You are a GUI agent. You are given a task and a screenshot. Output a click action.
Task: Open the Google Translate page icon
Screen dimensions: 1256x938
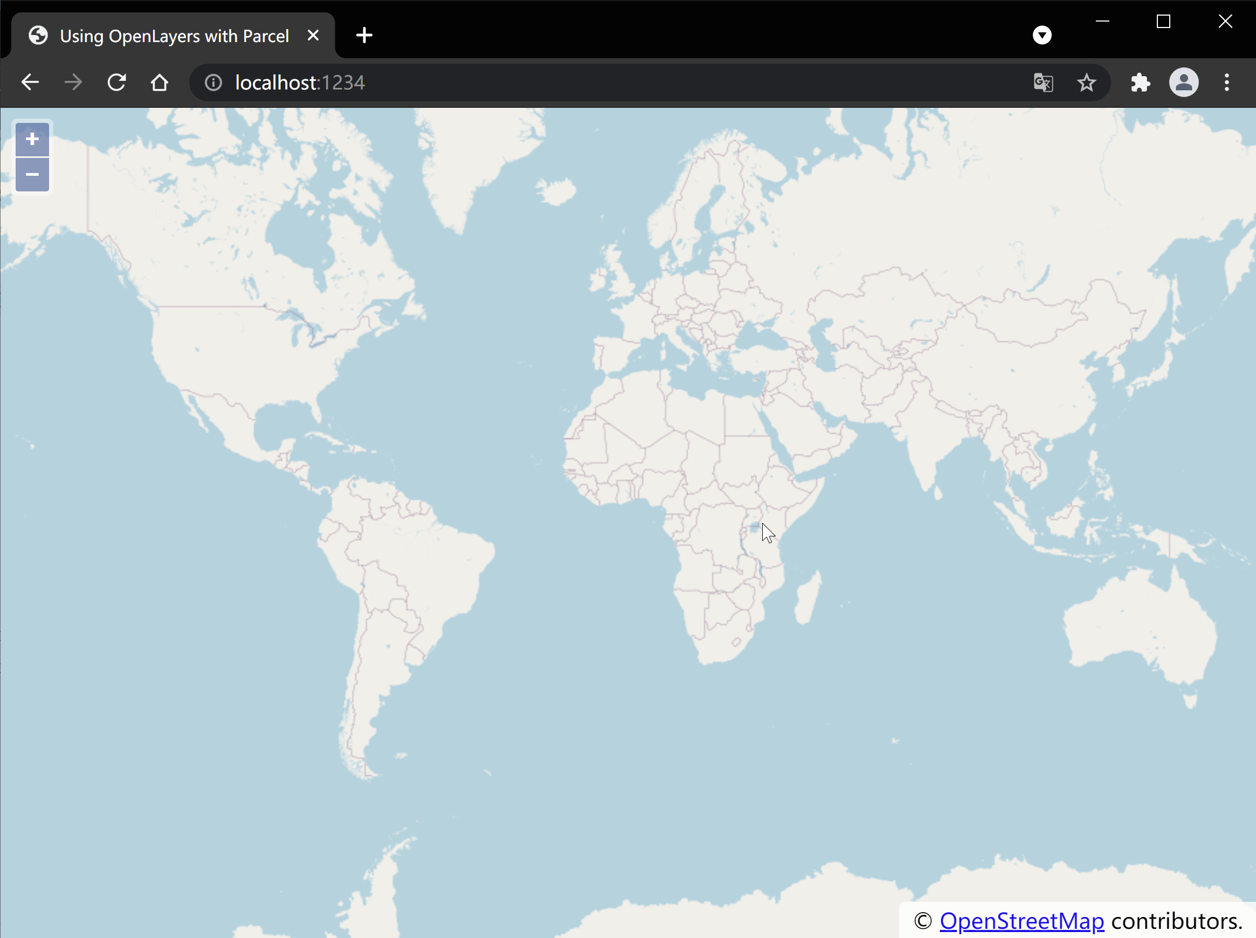(1043, 83)
